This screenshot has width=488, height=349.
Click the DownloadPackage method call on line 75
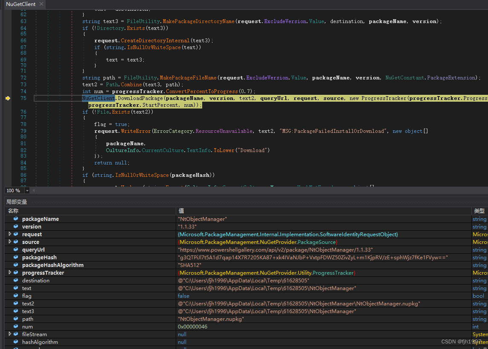click(140, 98)
